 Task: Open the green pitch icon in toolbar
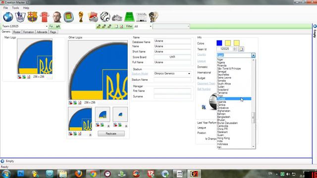click(x=129, y=17)
